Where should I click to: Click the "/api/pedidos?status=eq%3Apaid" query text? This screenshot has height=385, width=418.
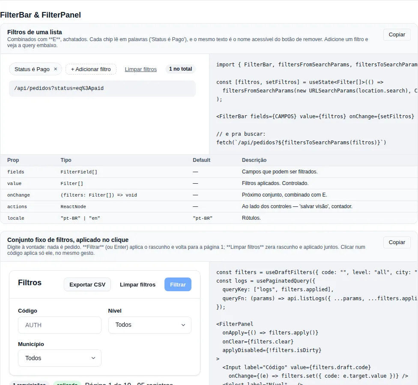(59, 88)
